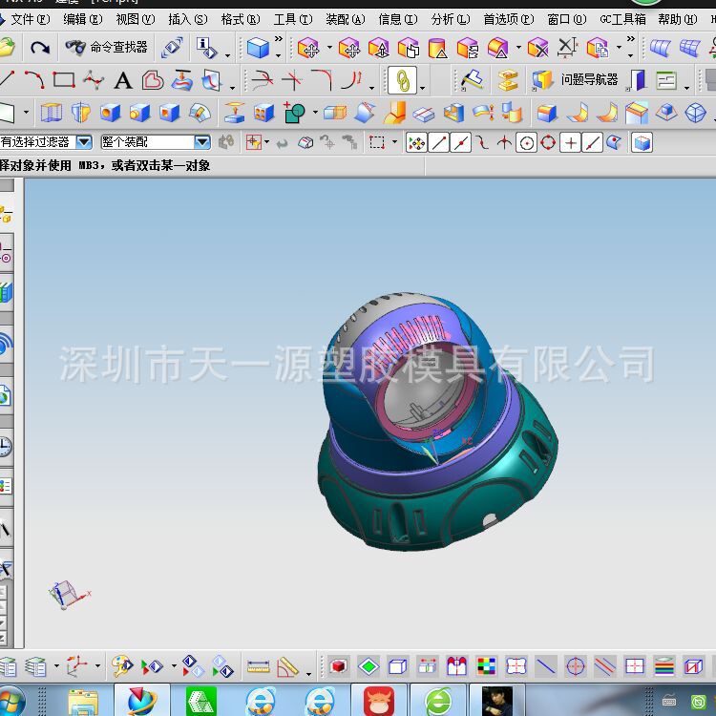
Task: Toggle the Intersection snap option
Action: (x=504, y=143)
